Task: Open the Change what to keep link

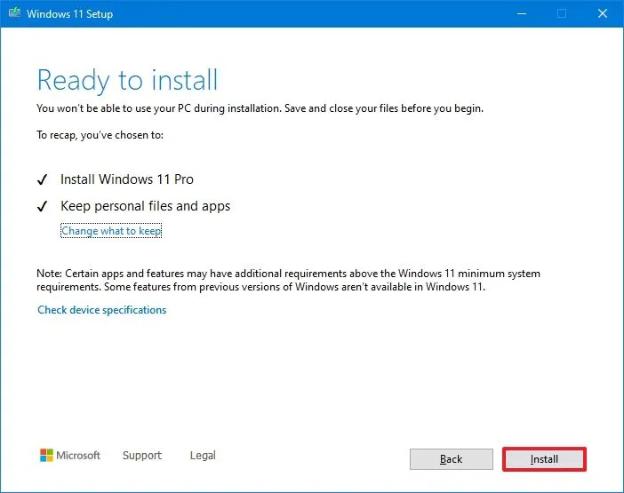Action: point(111,231)
